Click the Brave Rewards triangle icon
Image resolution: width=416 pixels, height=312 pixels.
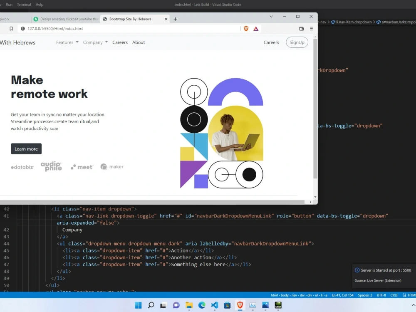pos(256,29)
